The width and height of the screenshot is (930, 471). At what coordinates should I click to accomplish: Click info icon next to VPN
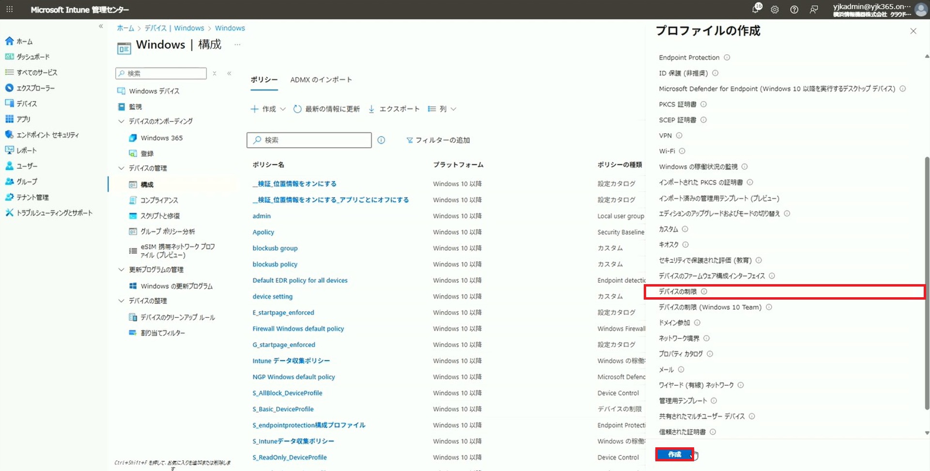(x=679, y=136)
